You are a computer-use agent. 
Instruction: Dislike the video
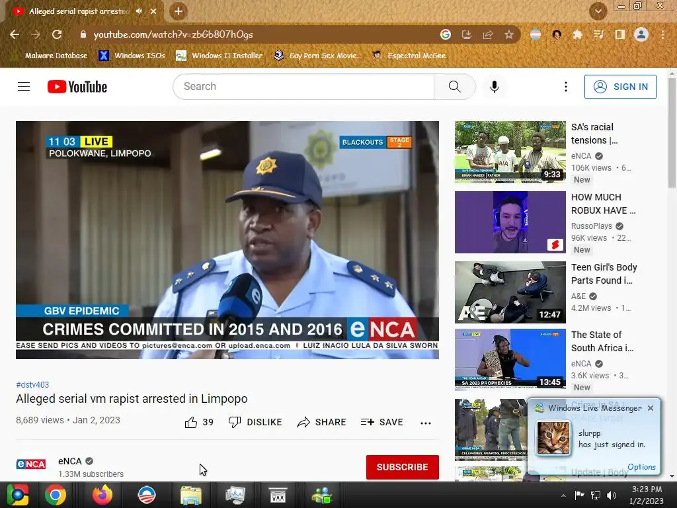coord(255,422)
